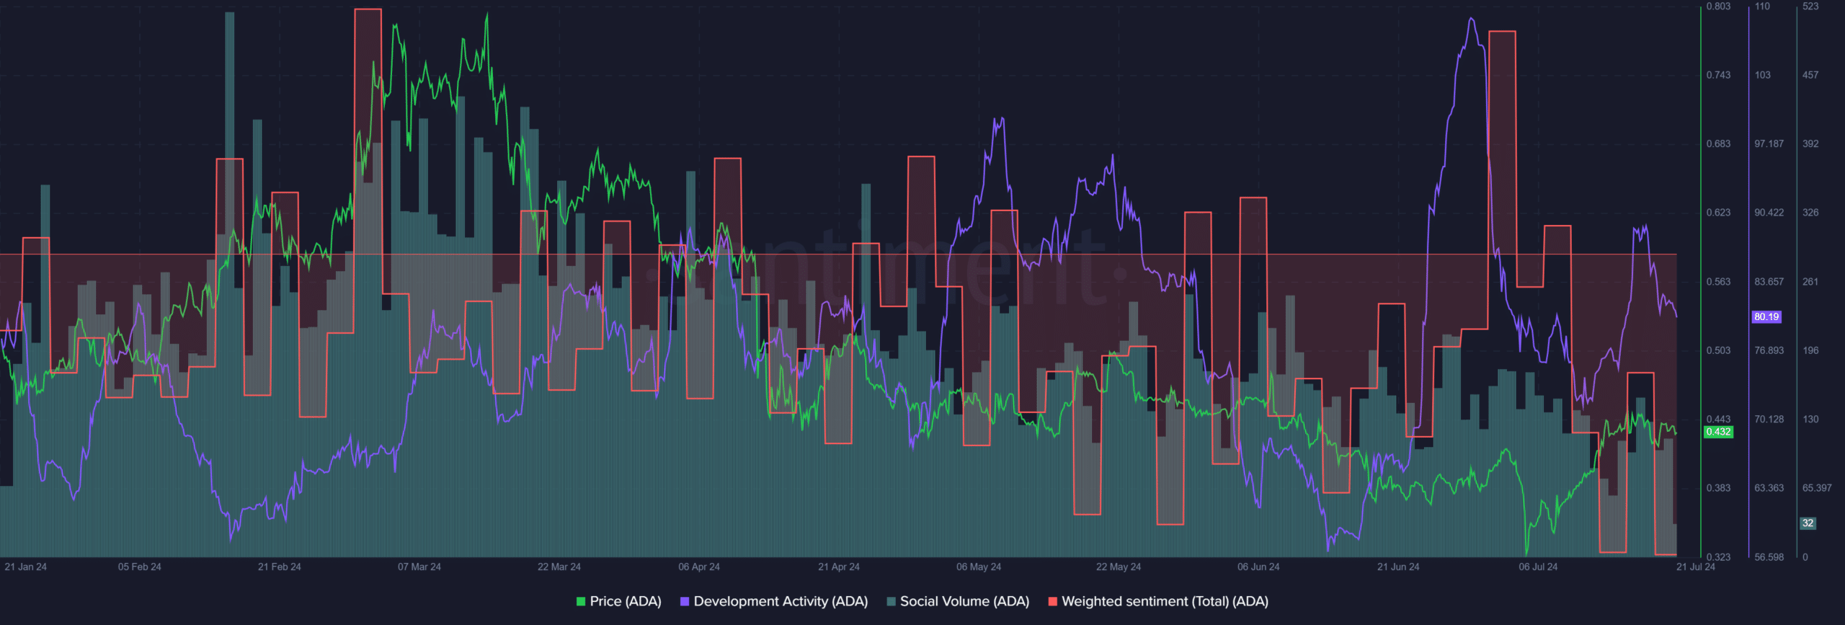Click the 06 Apr 24 date label

point(699,567)
